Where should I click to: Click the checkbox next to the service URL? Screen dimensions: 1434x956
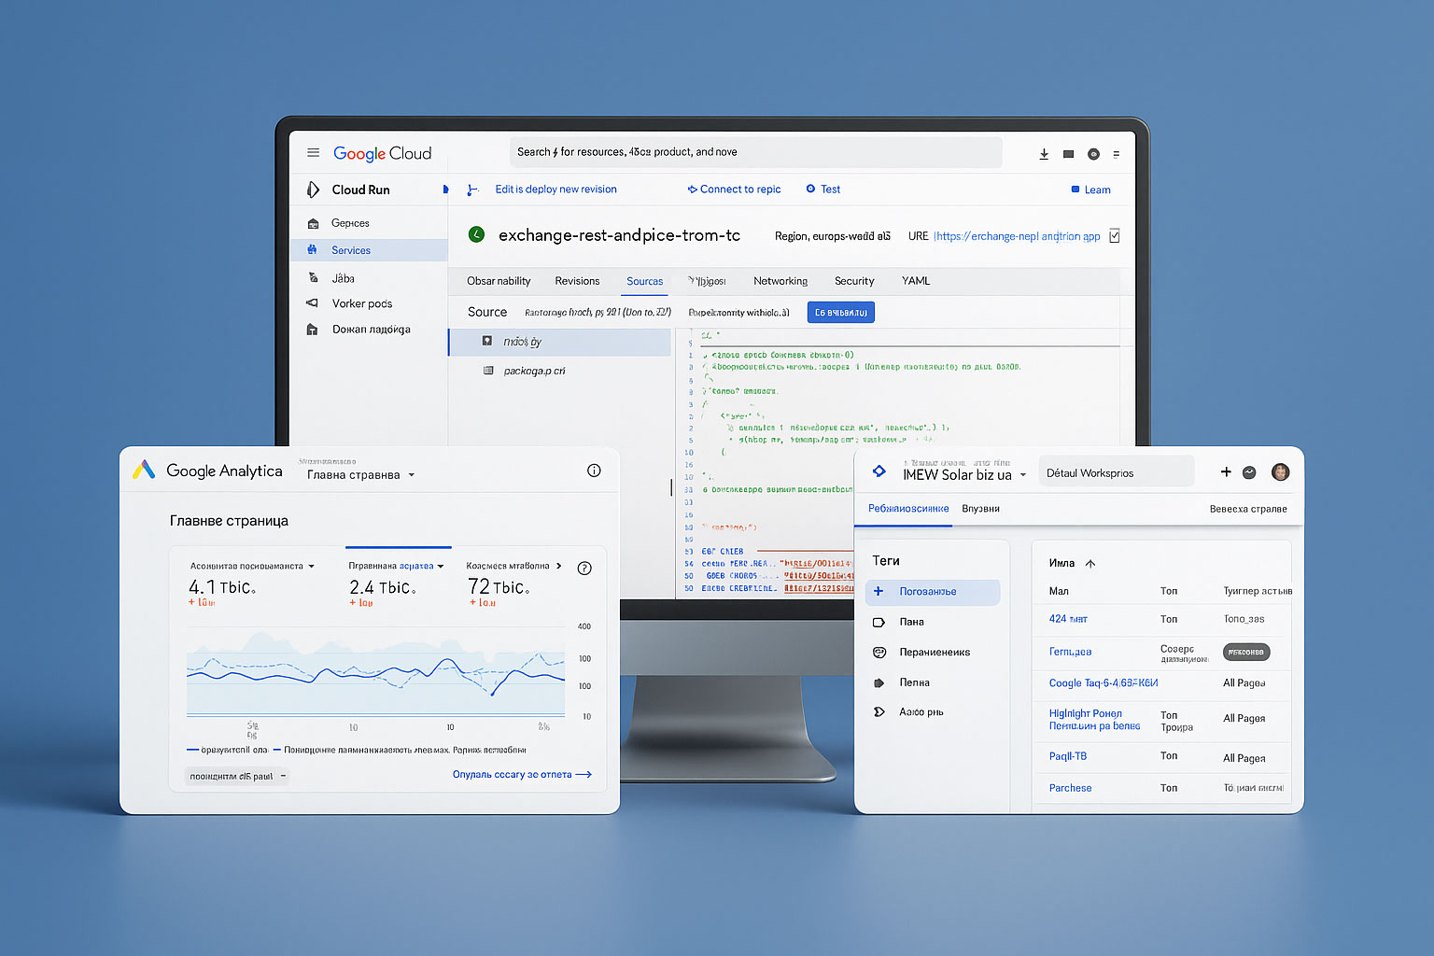point(1115,235)
